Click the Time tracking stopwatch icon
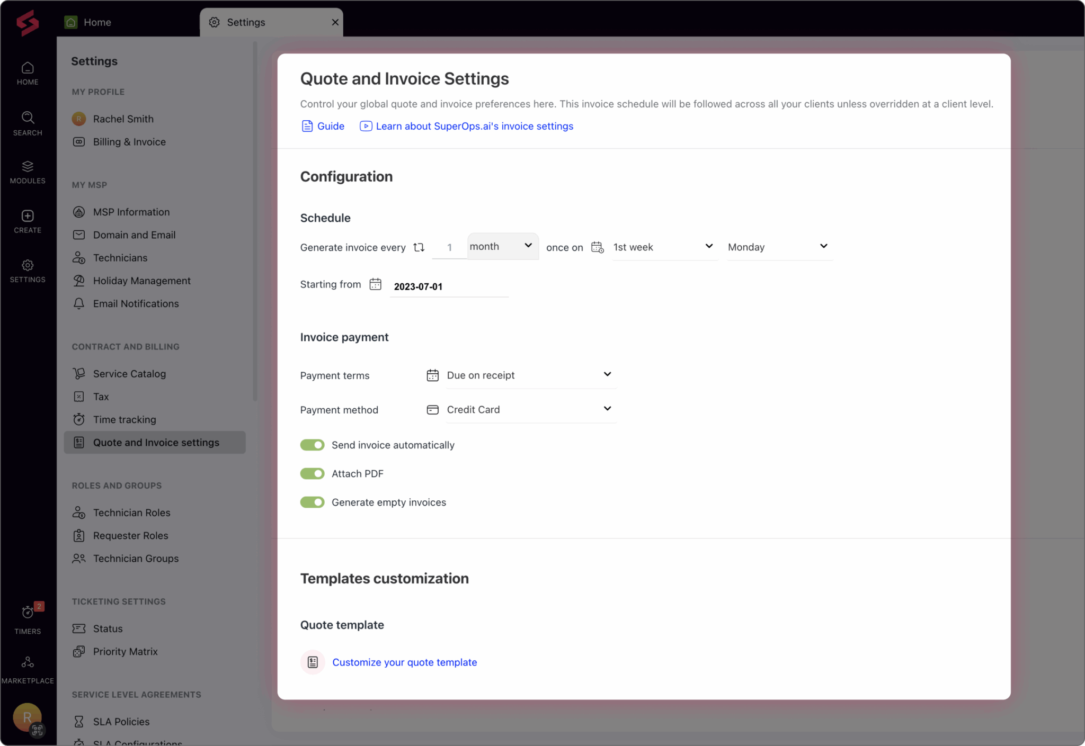Image resolution: width=1085 pixels, height=746 pixels. pyautogui.click(x=79, y=419)
